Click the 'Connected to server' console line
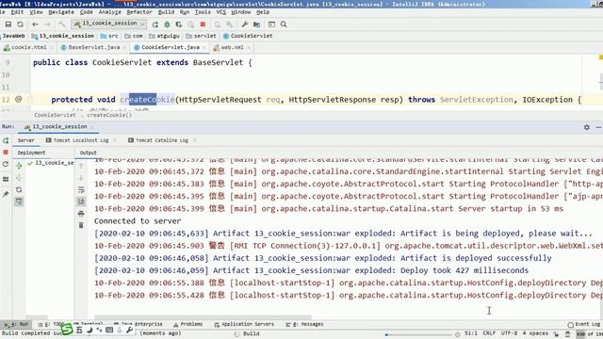This screenshot has width=603, height=339. point(138,221)
